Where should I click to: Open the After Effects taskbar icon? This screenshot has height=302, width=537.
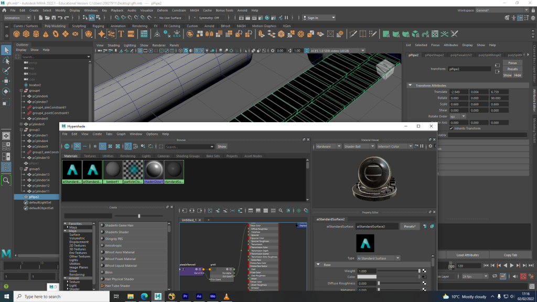tap(199, 297)
